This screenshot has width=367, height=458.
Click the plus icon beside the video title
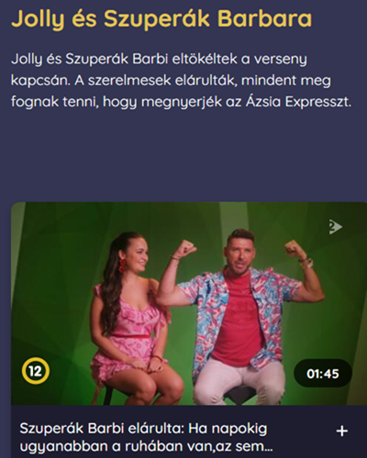(341, 431)
